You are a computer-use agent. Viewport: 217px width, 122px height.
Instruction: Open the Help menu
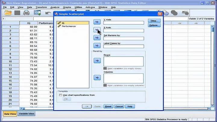(x=113, y=7)
